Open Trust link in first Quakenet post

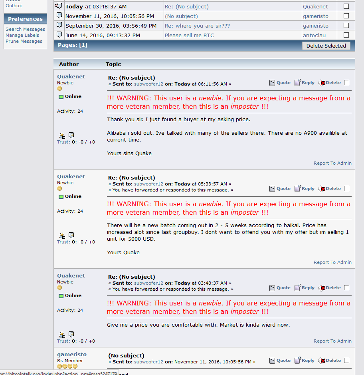(63, 142)
